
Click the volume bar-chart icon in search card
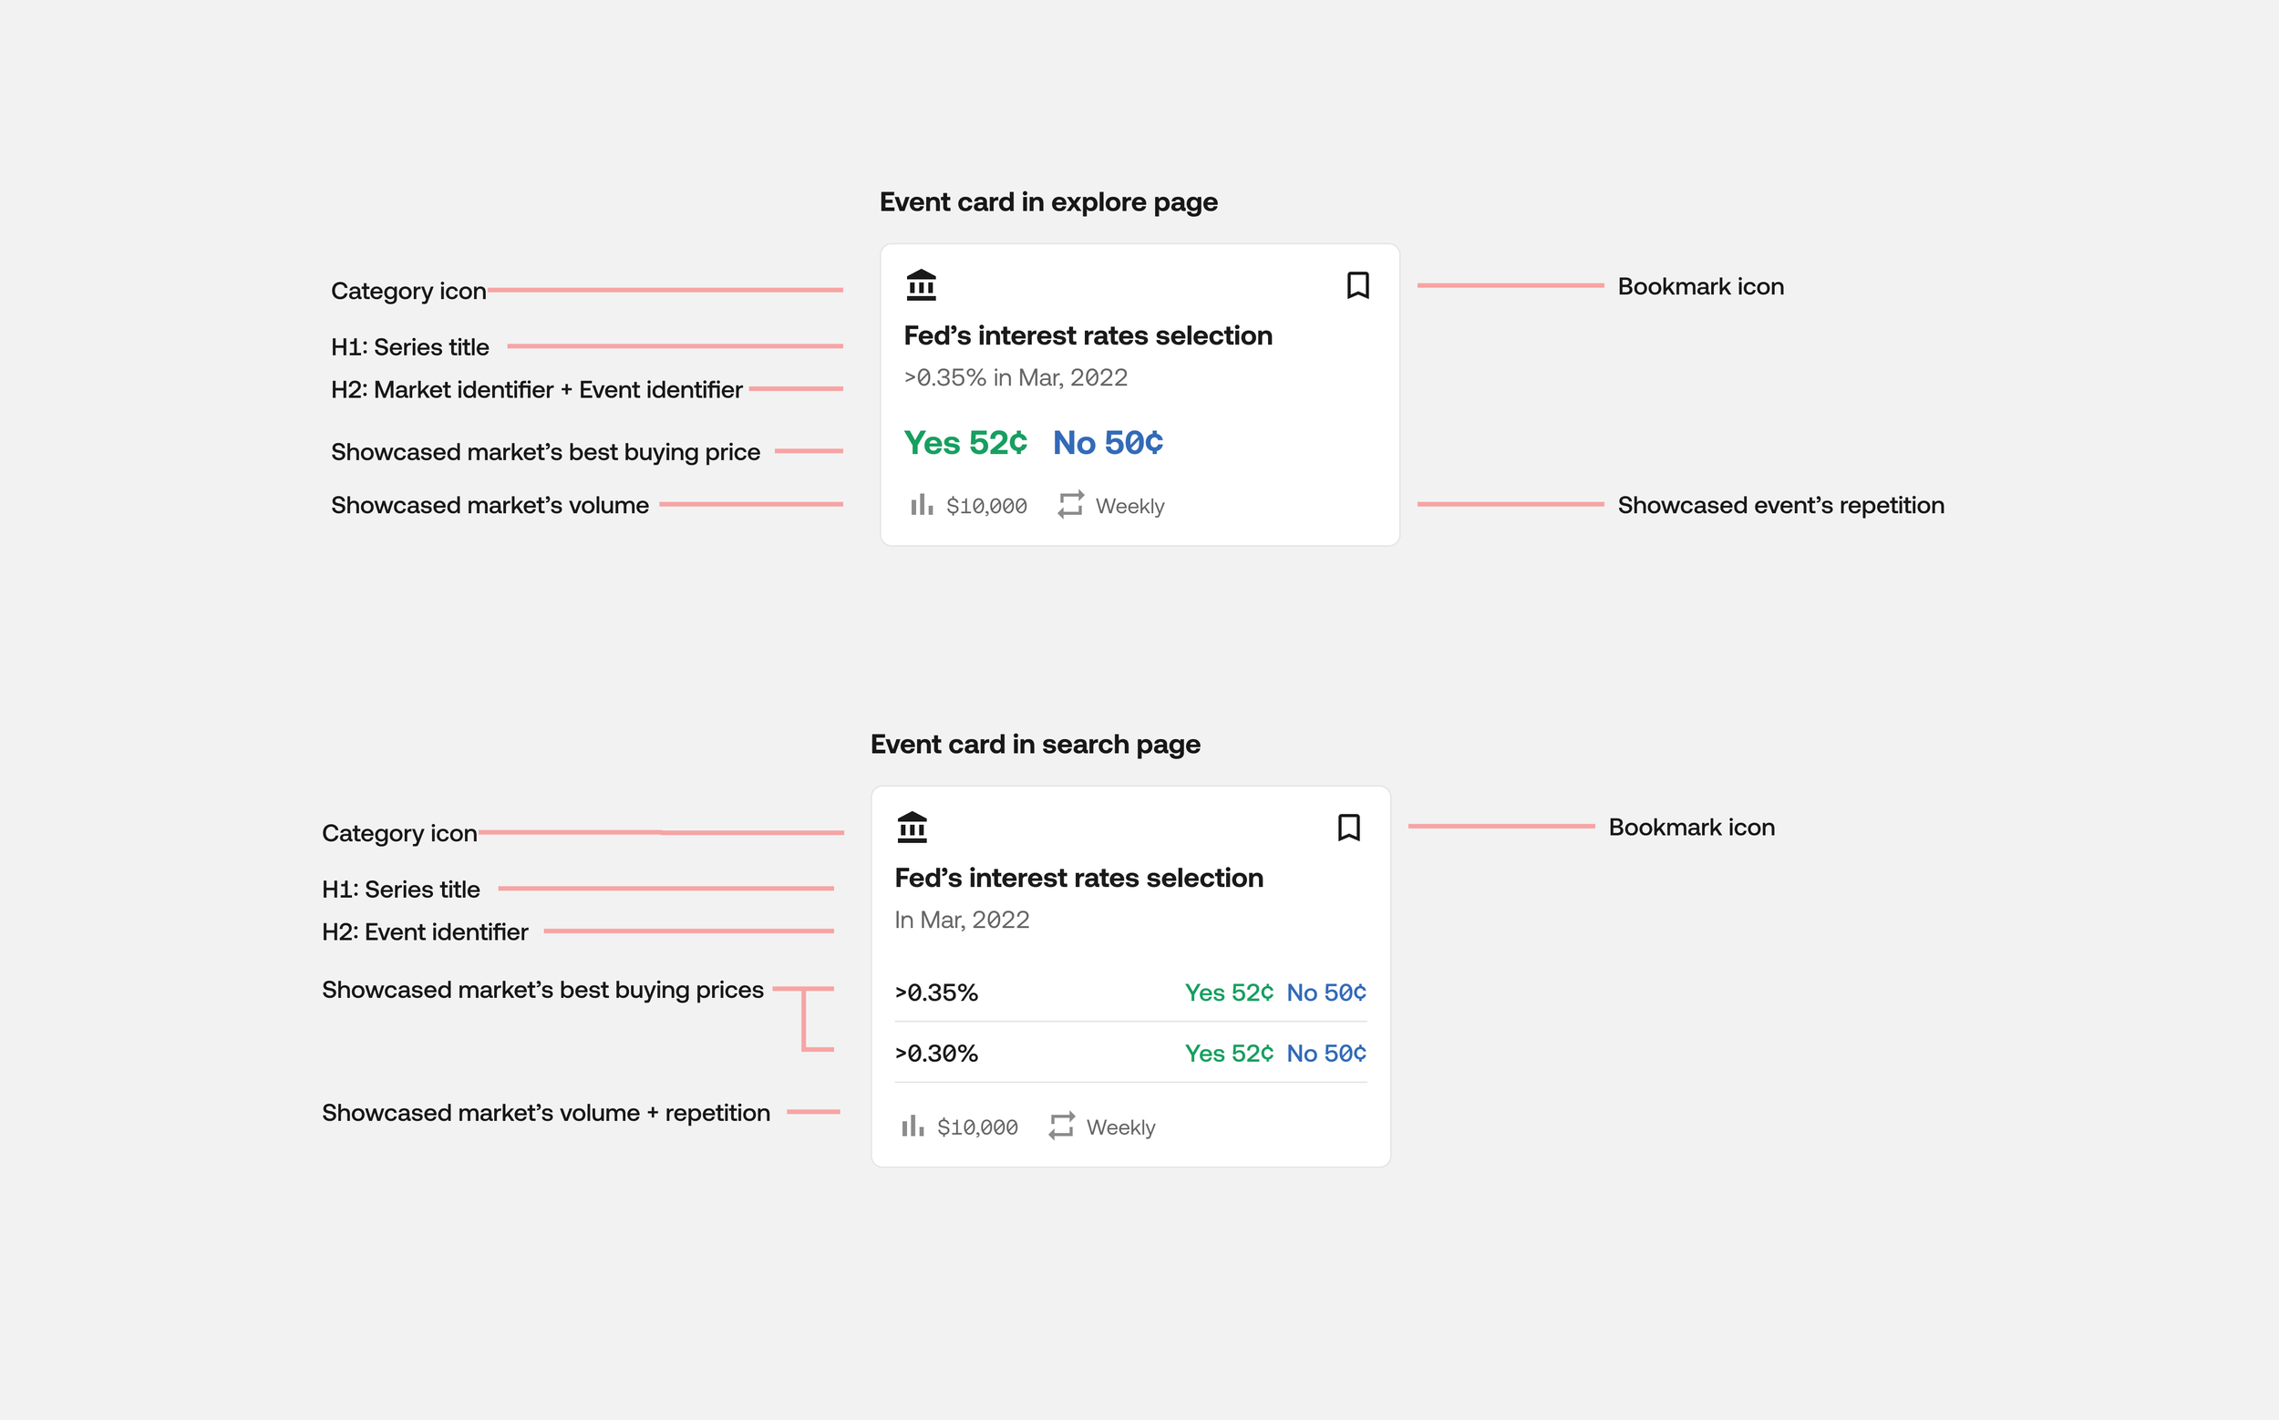(913, 1126)
